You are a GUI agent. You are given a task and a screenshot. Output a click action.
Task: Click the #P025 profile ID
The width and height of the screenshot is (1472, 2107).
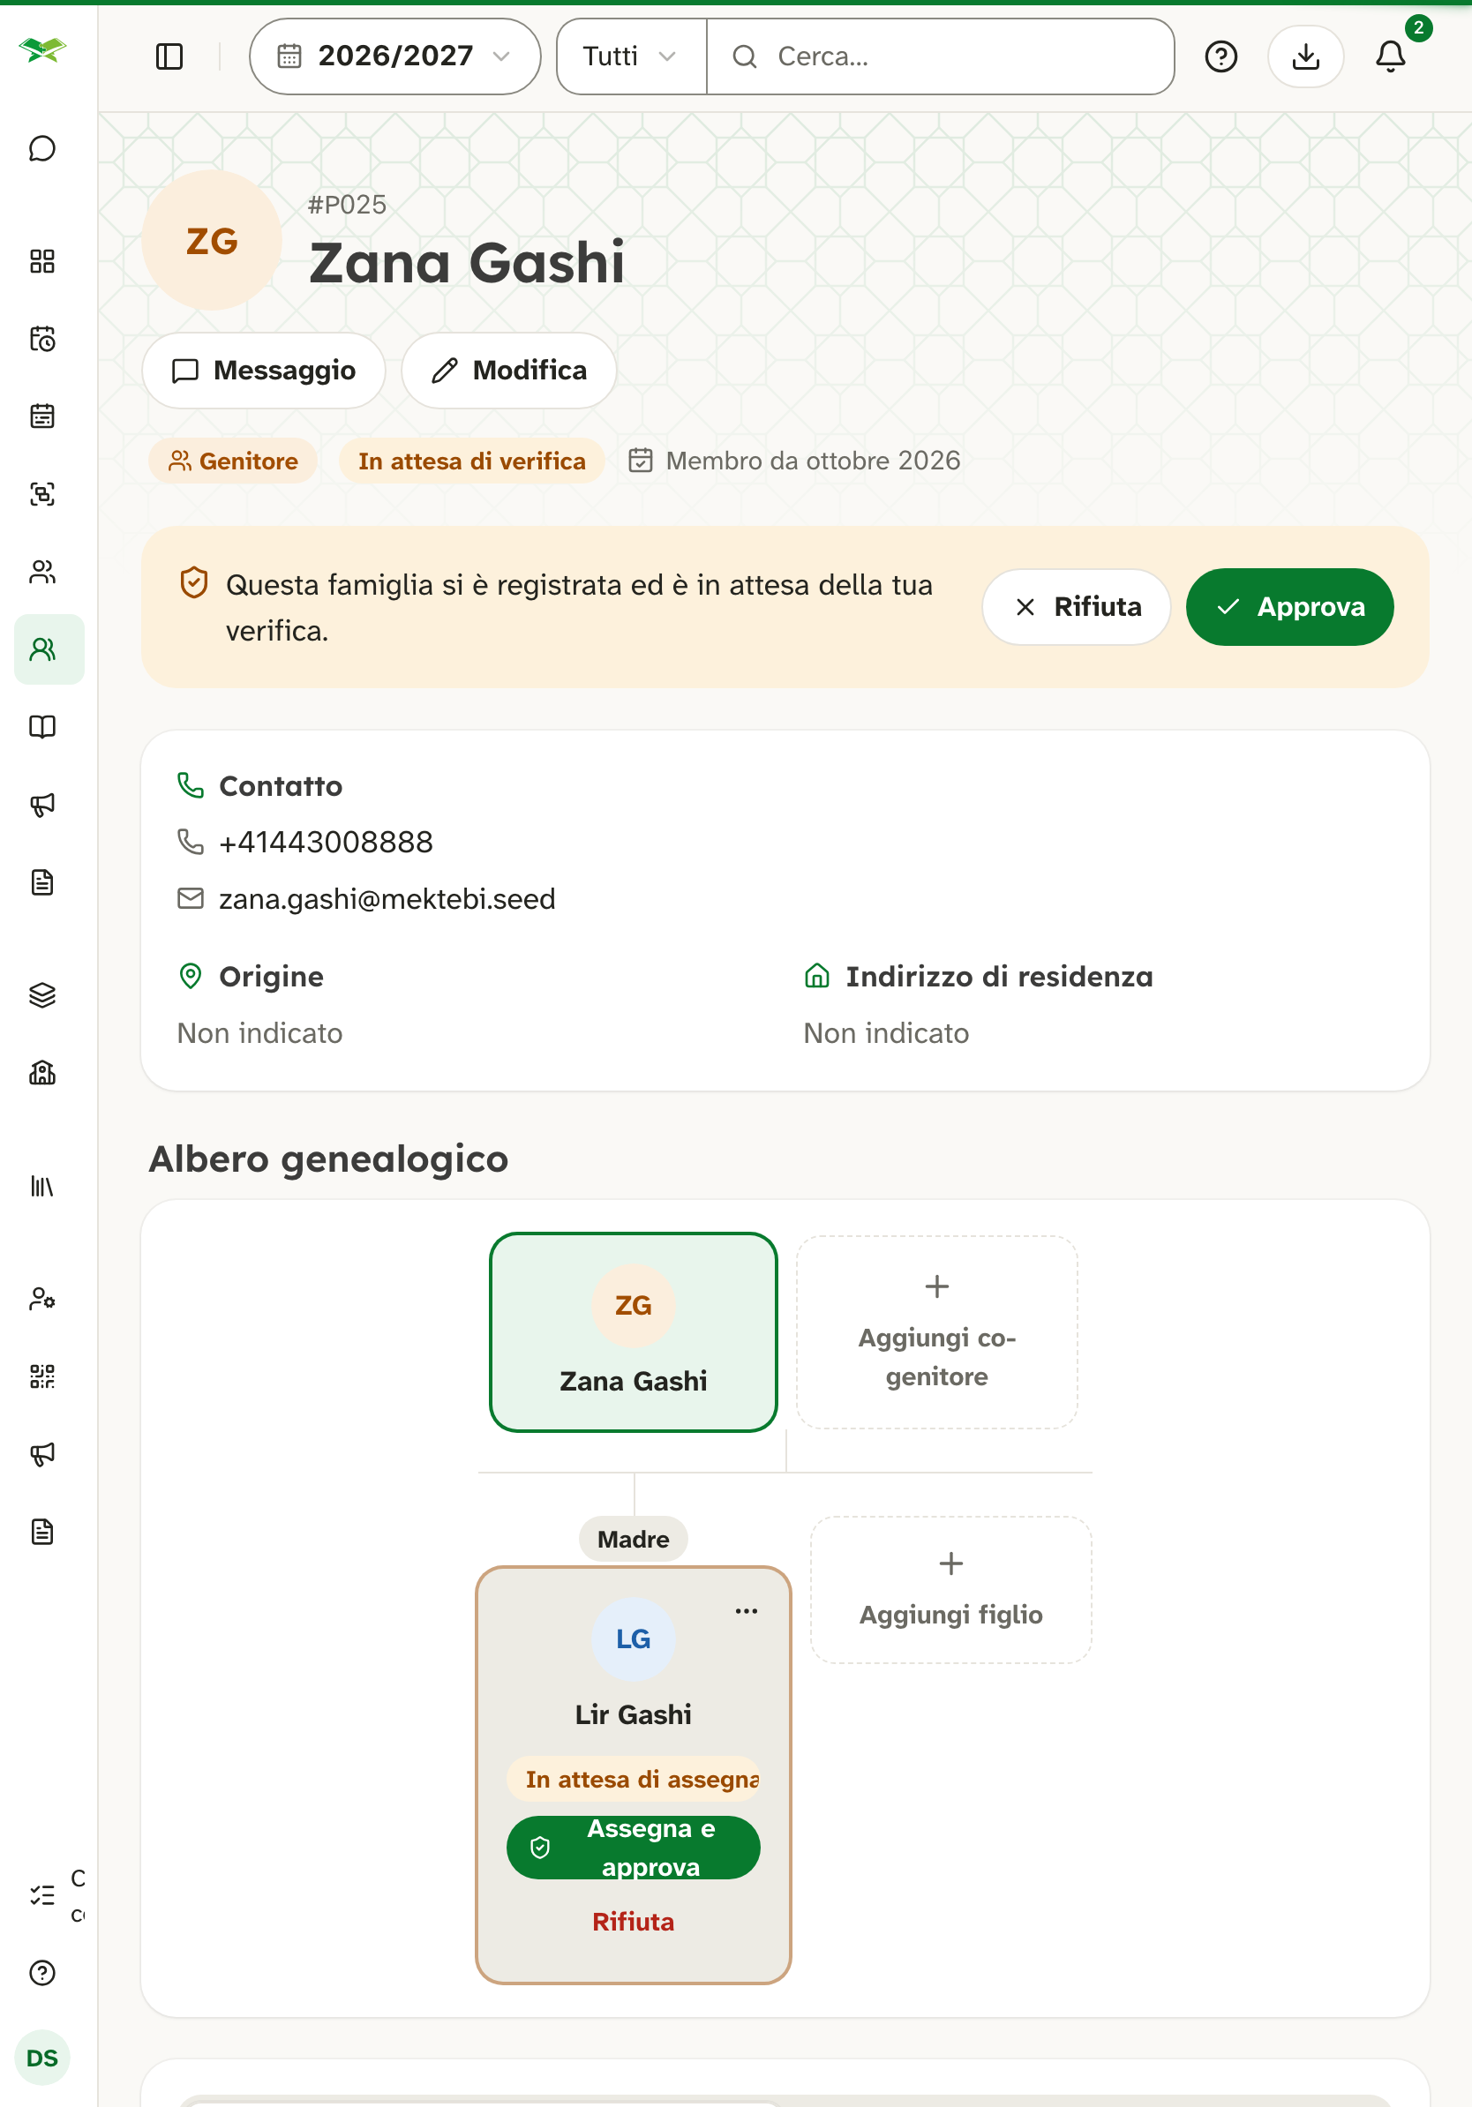pyautogui.click(x=347, y=205)
